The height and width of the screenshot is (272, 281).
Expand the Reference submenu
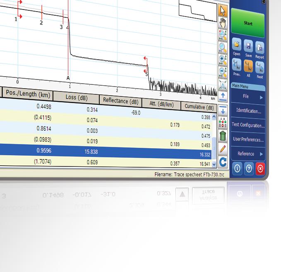pyautogui.click(x=248, y=154)
